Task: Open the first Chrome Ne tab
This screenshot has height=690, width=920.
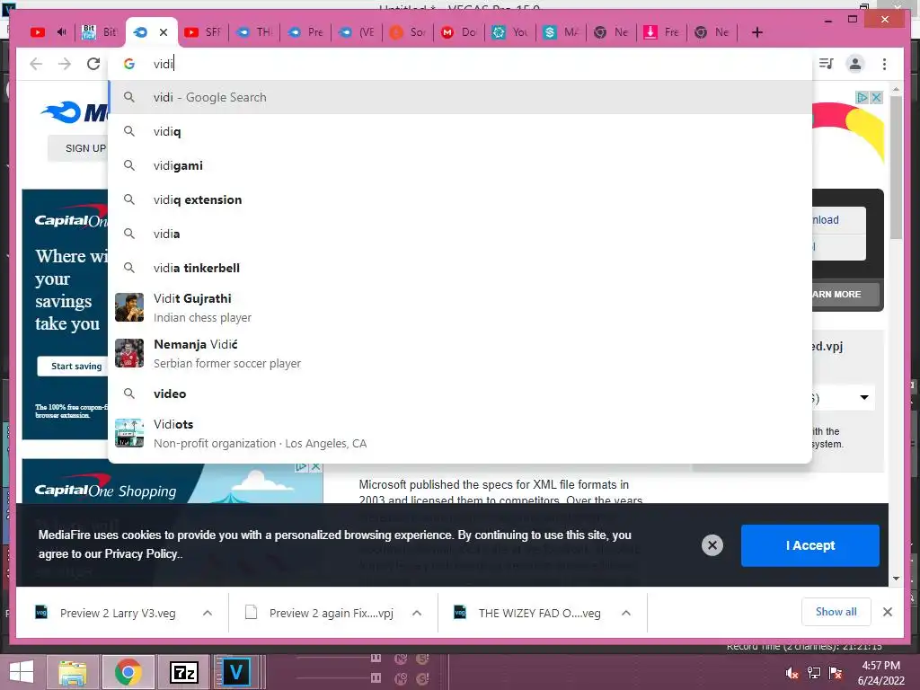Action: (x=613, y=32)
